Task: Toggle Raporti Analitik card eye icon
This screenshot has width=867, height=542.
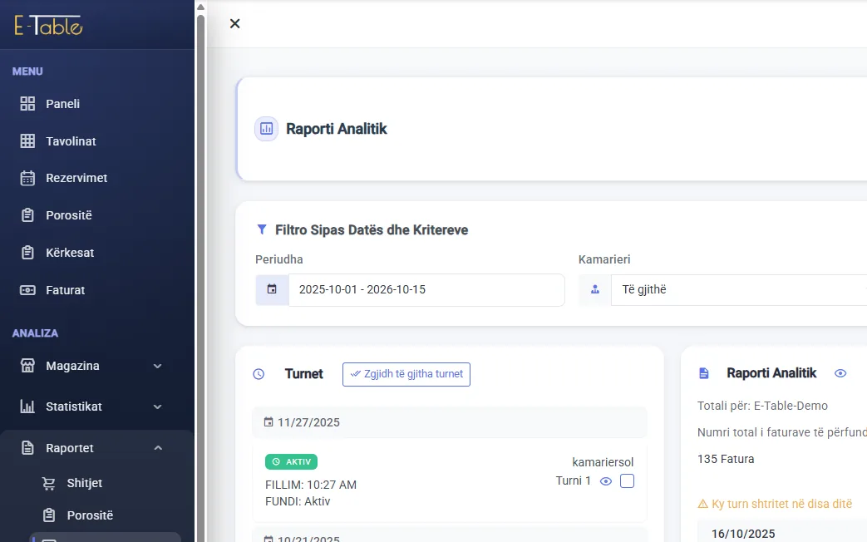Action: click(840, 373)
